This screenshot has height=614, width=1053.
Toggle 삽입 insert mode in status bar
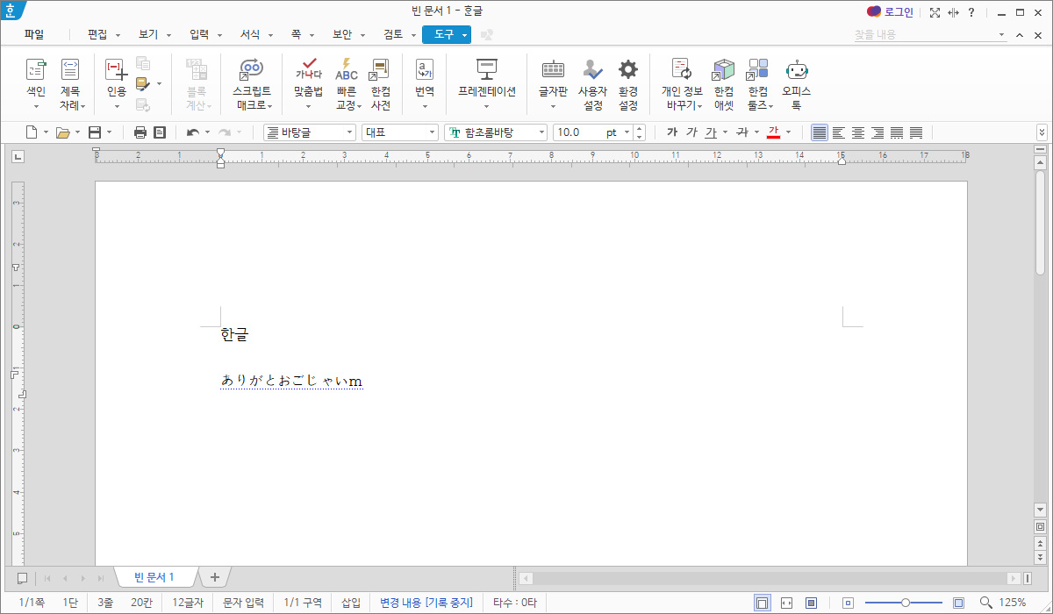(351, 603)
